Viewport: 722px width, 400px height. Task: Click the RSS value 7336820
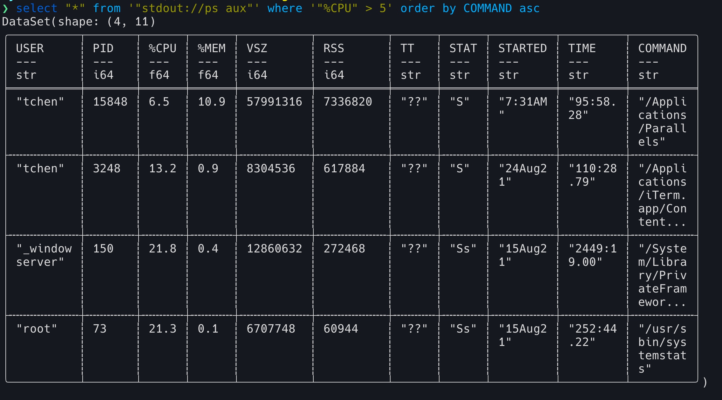click(x=348, y=102)
